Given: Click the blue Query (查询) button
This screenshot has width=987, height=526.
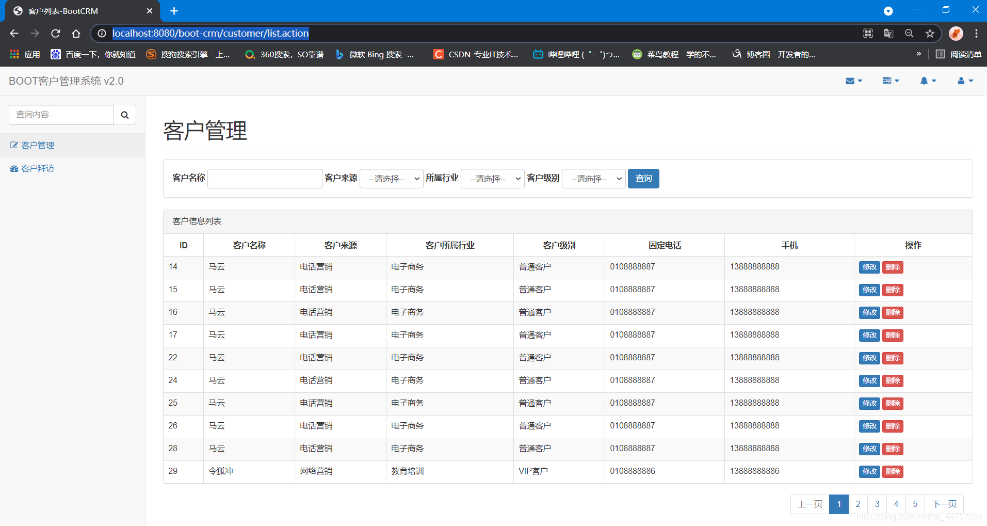Looking at the screenshot, I should tap(643, 179).
